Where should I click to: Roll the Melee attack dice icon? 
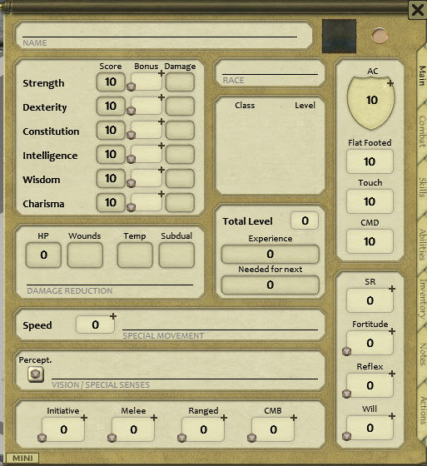[x=112, y=438]
